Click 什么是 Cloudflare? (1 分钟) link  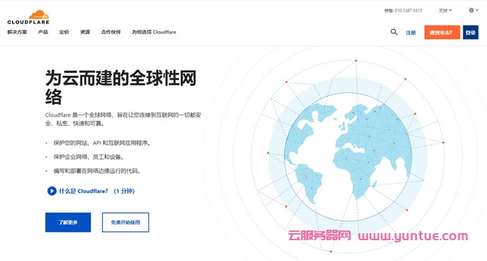pyautogui.click(x=97, y=191)
